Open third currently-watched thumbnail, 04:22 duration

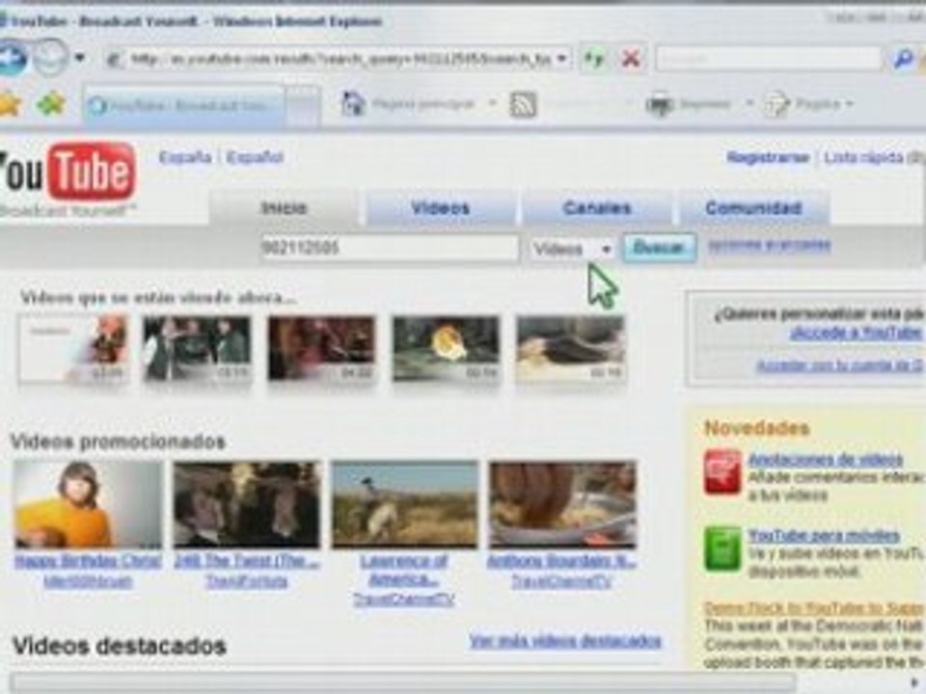(x=322, y=349)
